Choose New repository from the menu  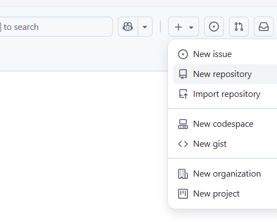point(225,74)
